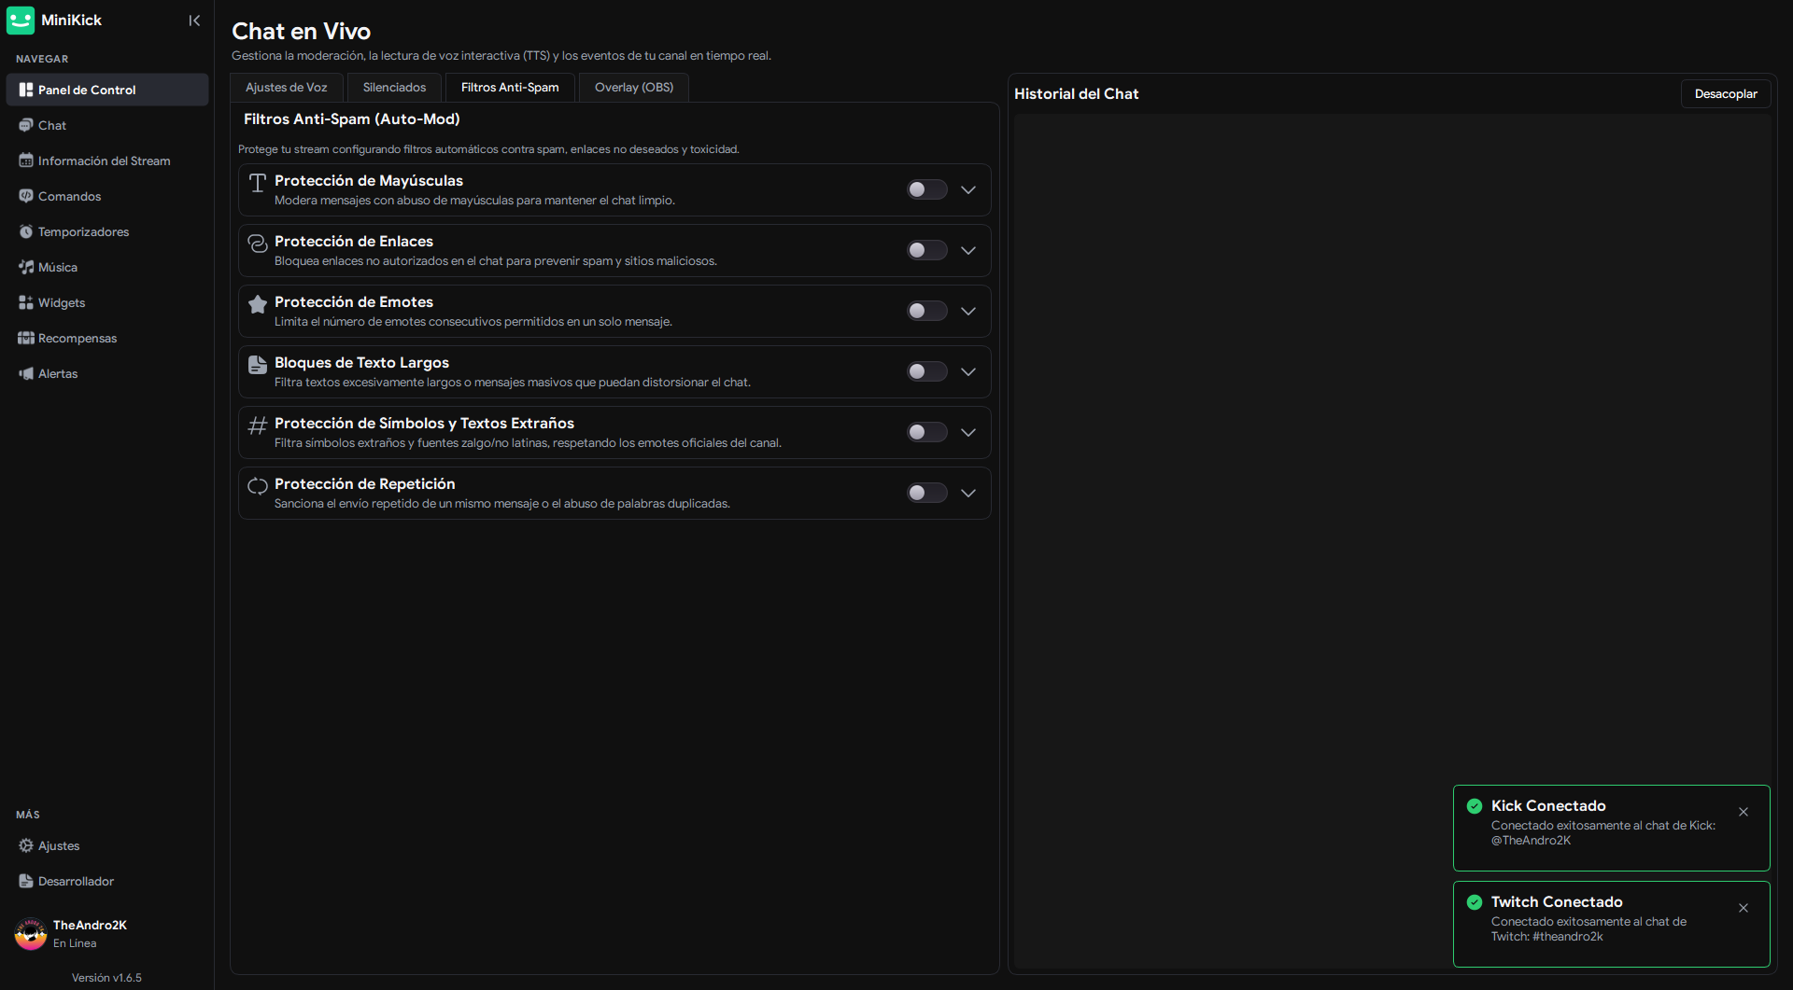
Task: Dismiss the Kick Conectado notification
Action: click(1744, 812)
